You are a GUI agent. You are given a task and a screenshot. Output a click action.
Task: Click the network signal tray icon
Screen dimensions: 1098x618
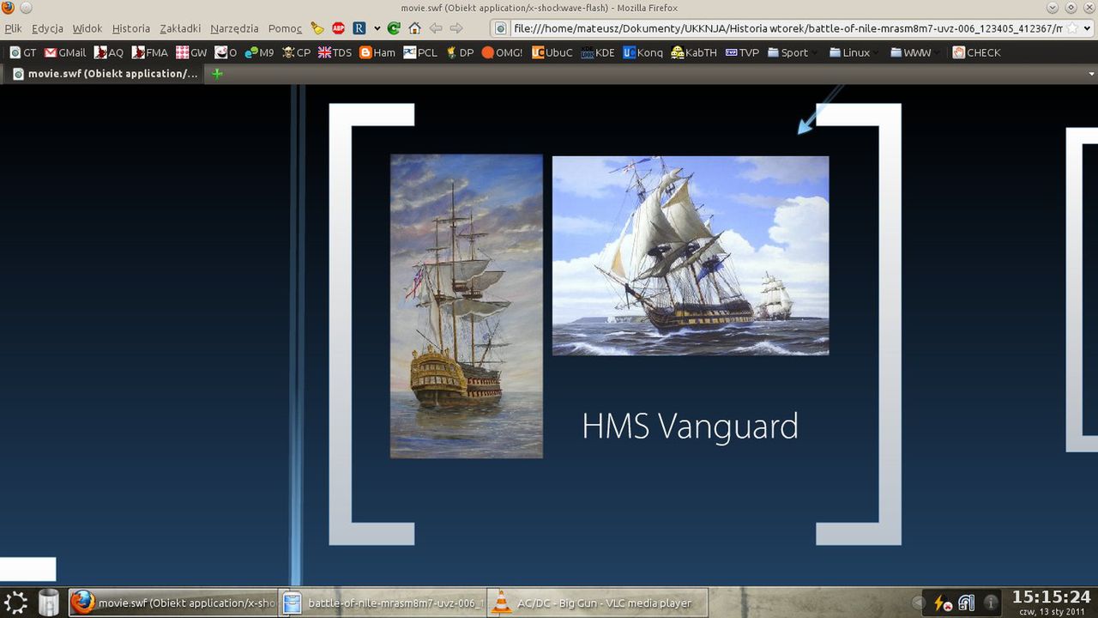click(967, 603)
